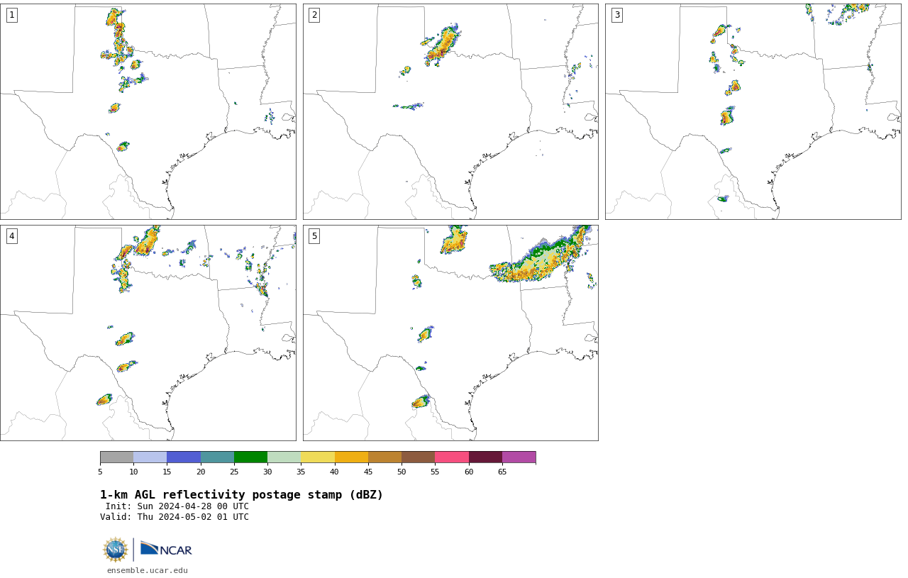Click the colorbar tick label 5
Screen dimensions: 908x578
click(100, 472)
